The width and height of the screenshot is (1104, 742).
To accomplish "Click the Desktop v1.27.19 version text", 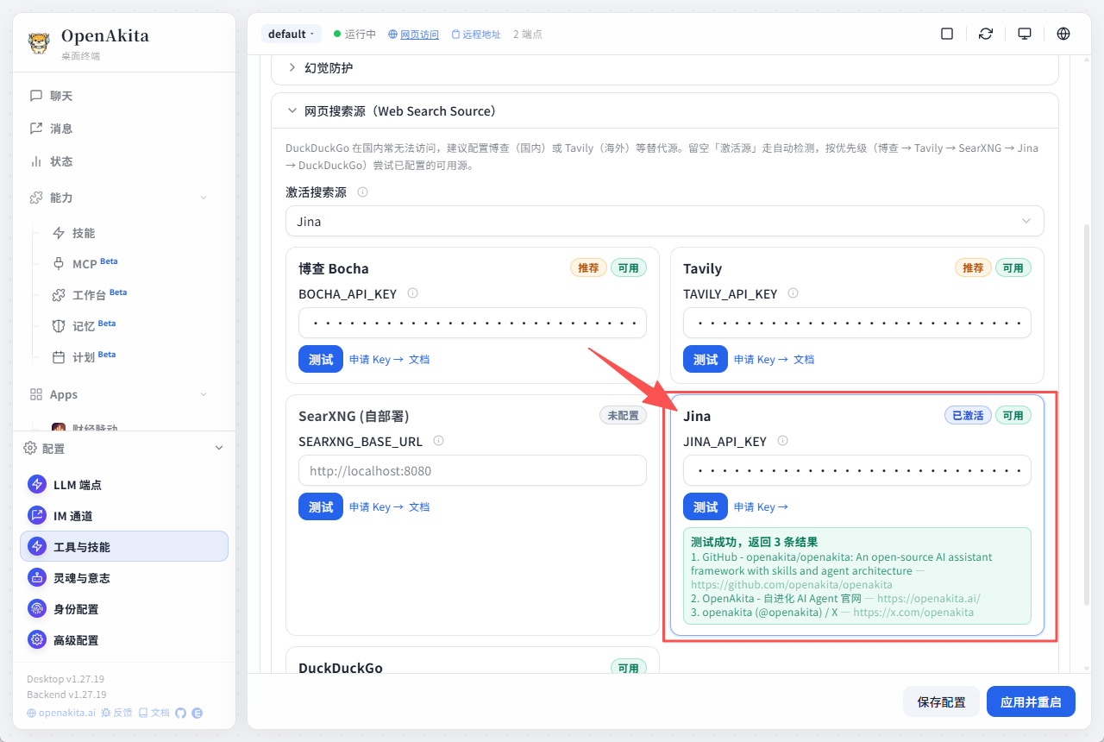I will coord(66,679).
